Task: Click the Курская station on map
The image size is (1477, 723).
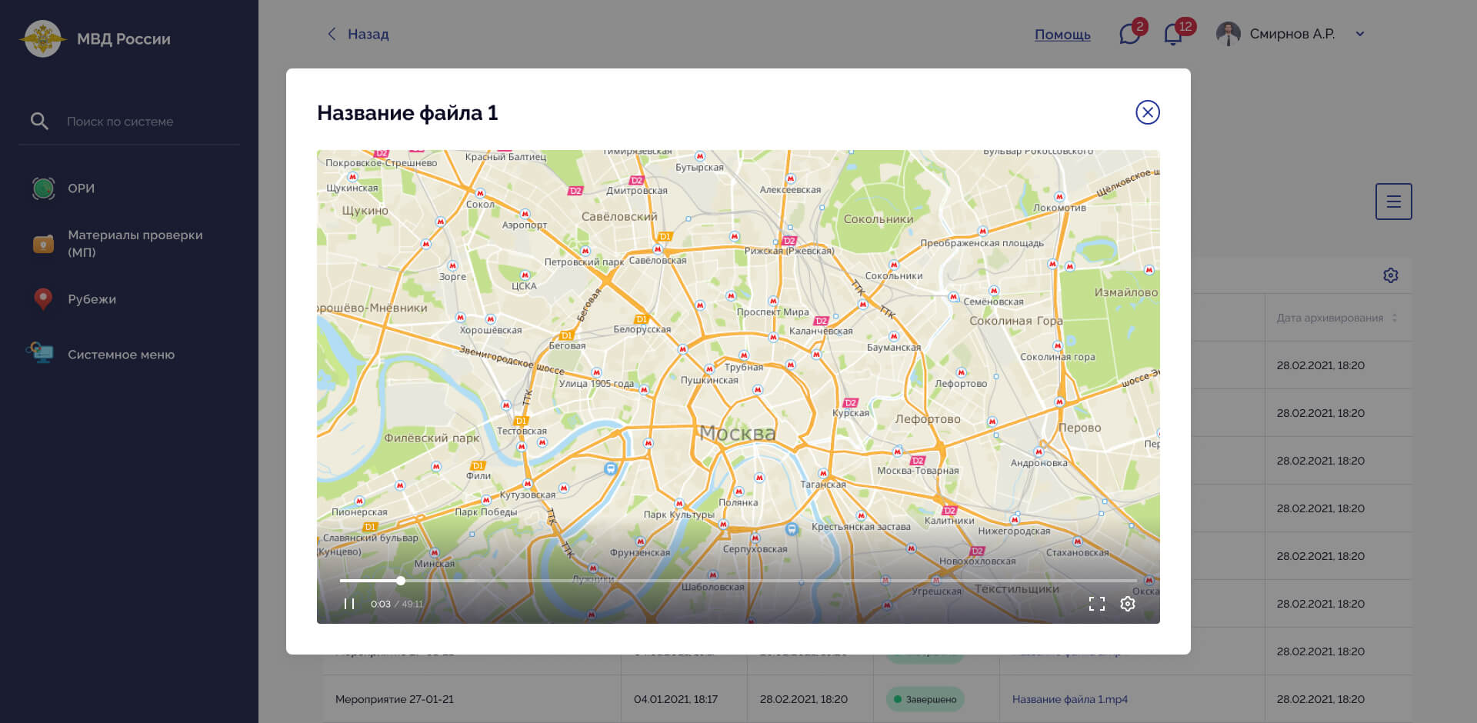Action: (851, 413)
